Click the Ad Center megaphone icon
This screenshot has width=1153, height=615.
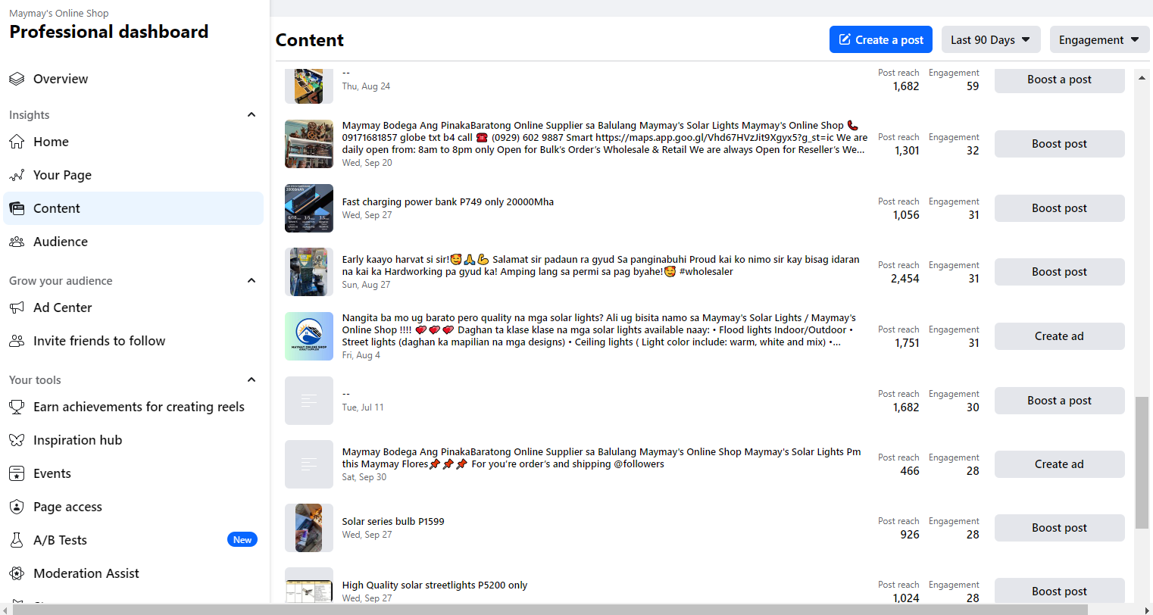17,307
